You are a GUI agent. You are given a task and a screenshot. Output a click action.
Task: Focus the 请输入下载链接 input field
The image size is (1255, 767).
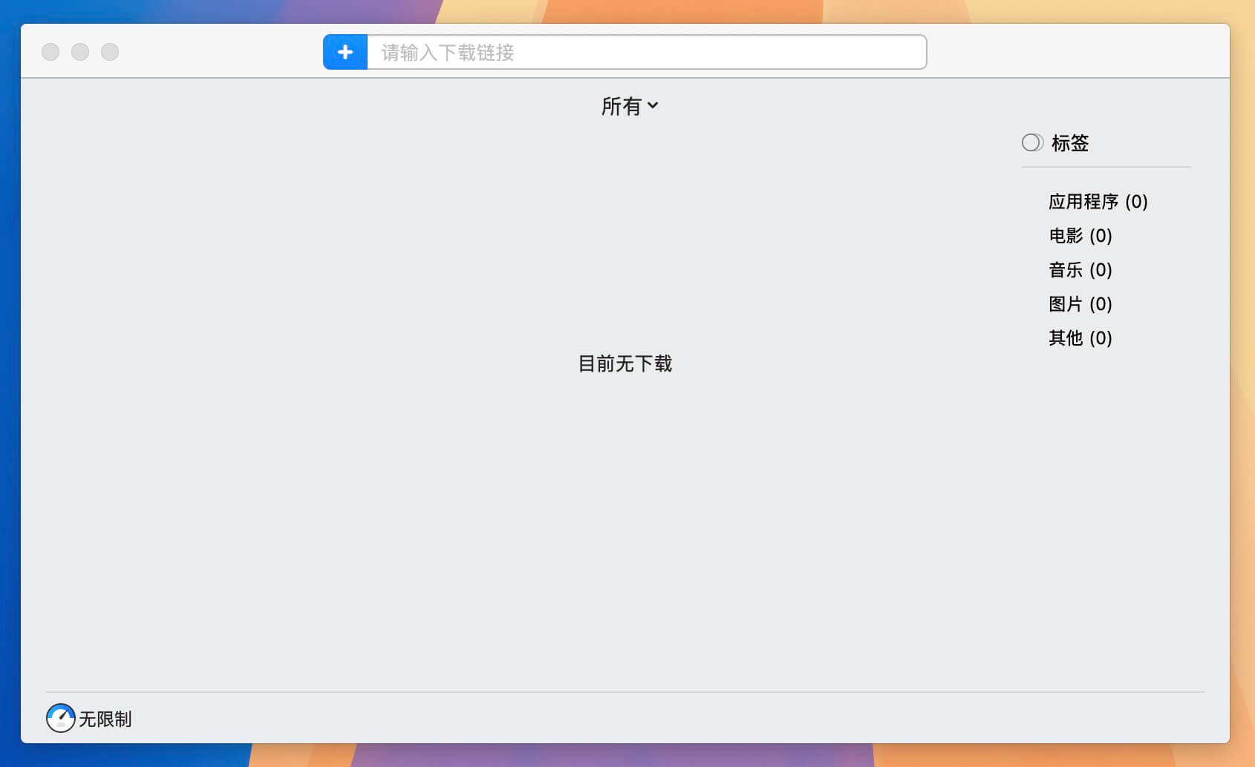[645, 53]
